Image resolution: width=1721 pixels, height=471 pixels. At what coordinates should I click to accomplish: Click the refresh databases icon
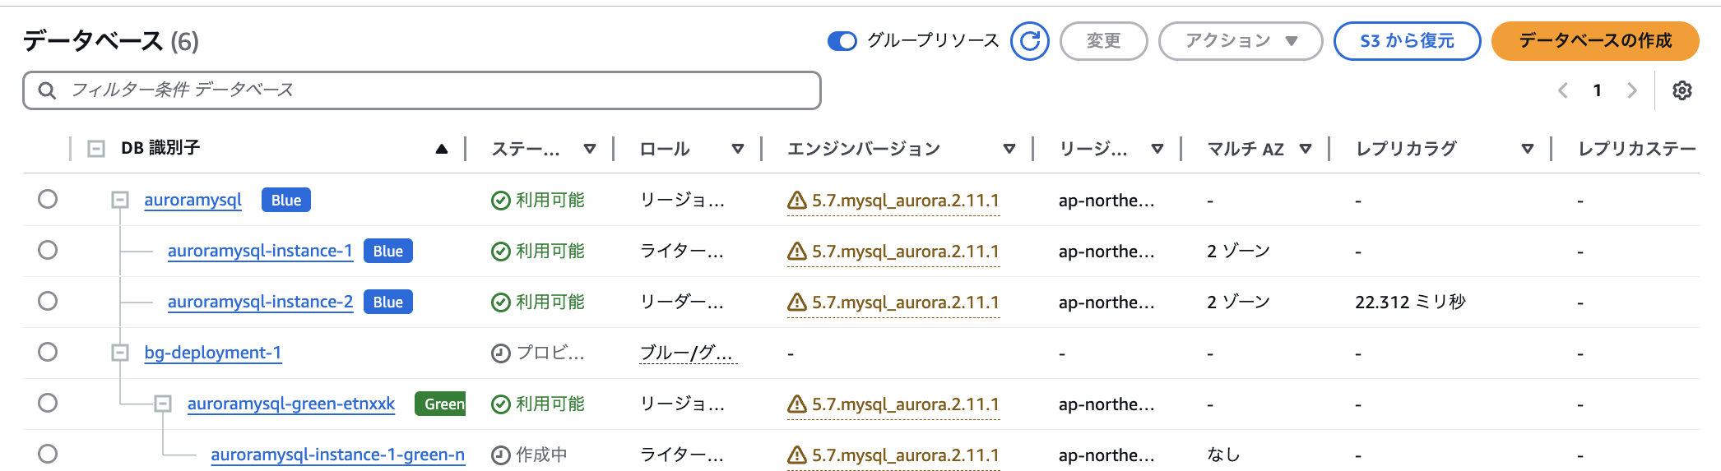tap(1029, 41)
